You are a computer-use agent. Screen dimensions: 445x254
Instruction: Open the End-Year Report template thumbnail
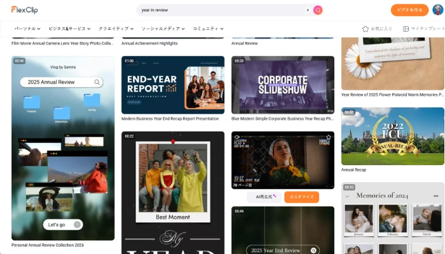172,84
